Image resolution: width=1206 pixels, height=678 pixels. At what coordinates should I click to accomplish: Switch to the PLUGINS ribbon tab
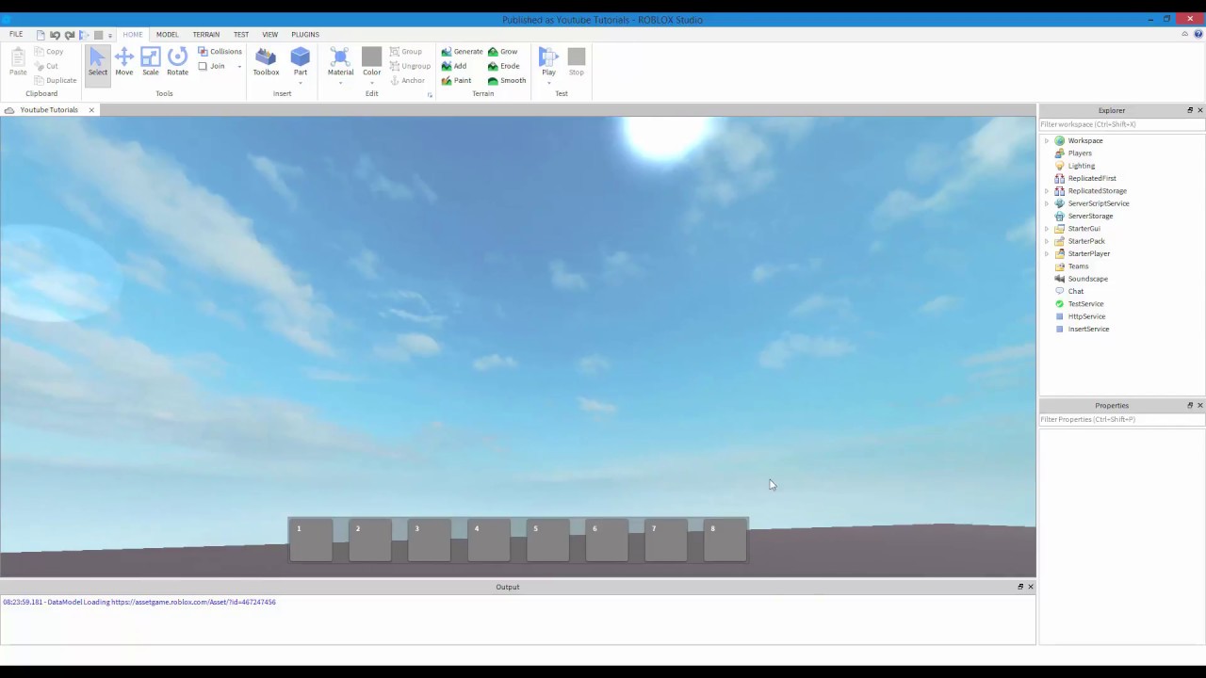coord(305,34)
